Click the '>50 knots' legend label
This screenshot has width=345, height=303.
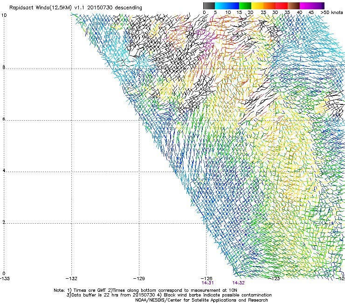pyautogui.click(x=331, y=13)
